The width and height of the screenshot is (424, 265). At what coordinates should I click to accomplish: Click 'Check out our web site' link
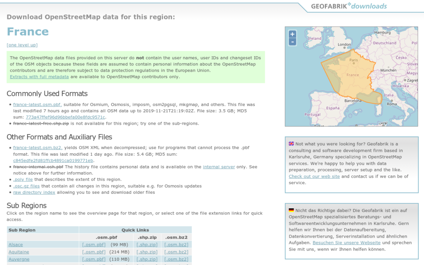tap(314, 176)
